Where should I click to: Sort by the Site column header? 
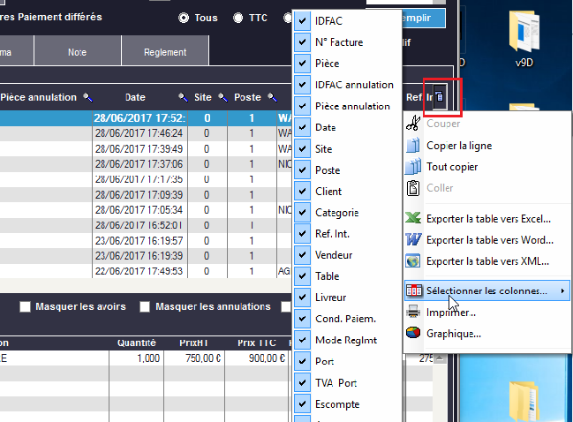tap(202, 97)
